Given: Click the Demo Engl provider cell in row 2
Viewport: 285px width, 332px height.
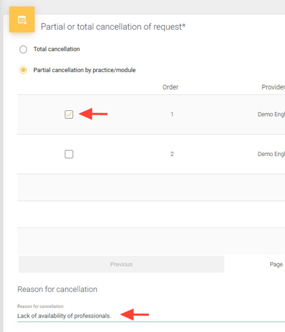Looking at the screenshot, I should 271,154.
